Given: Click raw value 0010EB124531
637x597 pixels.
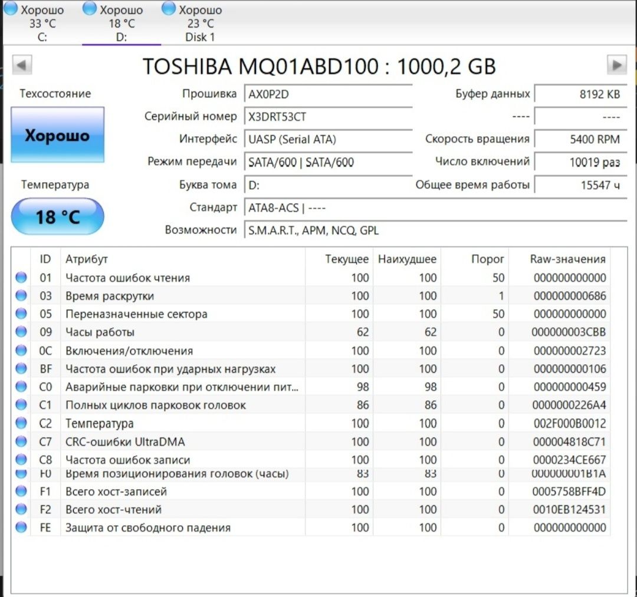Looking at the screenshot, I should click(x=569, y=509).
